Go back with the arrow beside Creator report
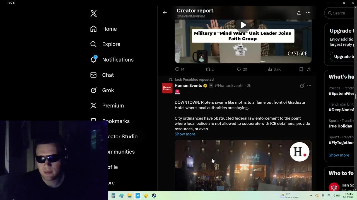Viewport: 357px width, 200px height. click(165, 12)
